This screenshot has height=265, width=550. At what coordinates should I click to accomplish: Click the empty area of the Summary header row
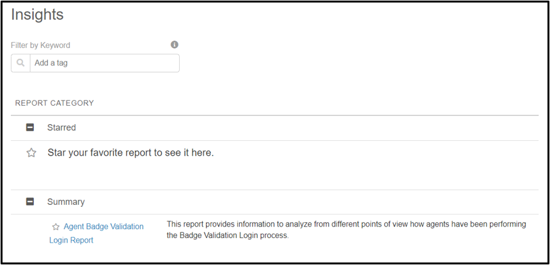311,202
